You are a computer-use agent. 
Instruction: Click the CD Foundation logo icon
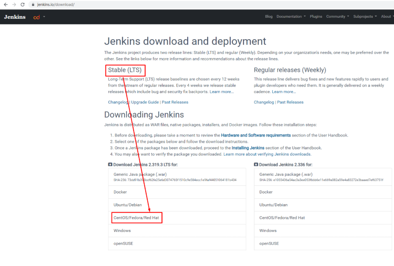coord(37,17)
